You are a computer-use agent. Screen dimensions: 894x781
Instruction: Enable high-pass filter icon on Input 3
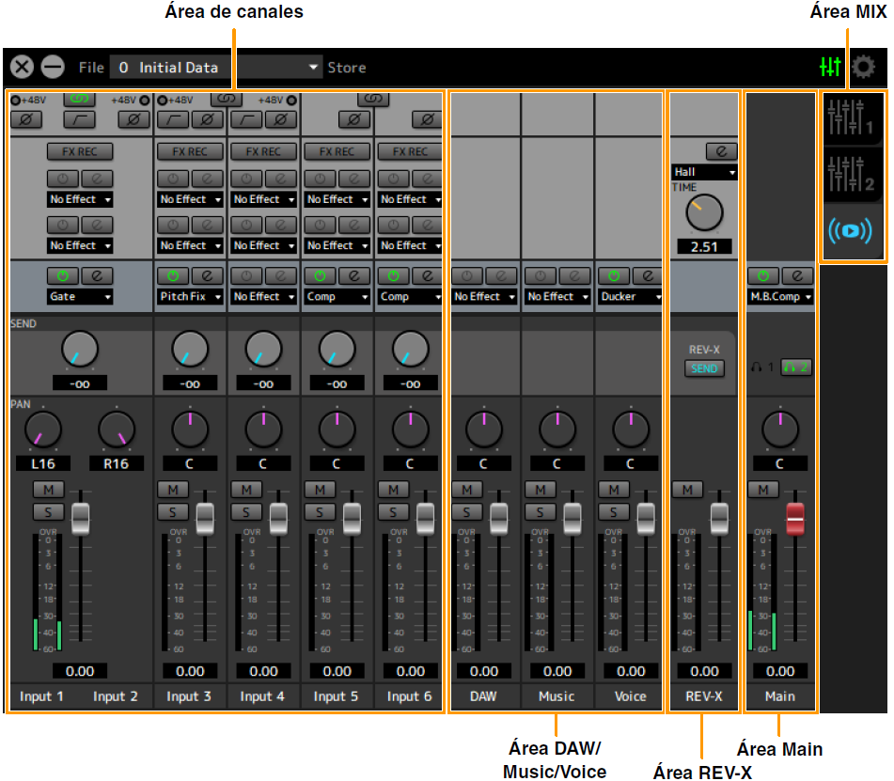point(175,118)
